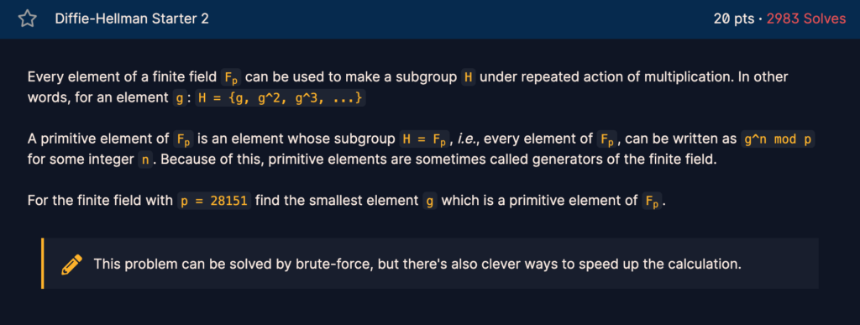This screenshot has height=325, width=860.
Task: Click the Fp code after 'a finite field'
Action: coord(231,78)
